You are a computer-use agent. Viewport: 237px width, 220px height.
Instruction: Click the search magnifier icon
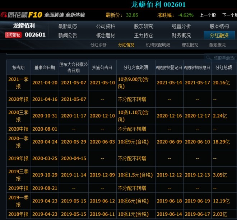(209, 57)
